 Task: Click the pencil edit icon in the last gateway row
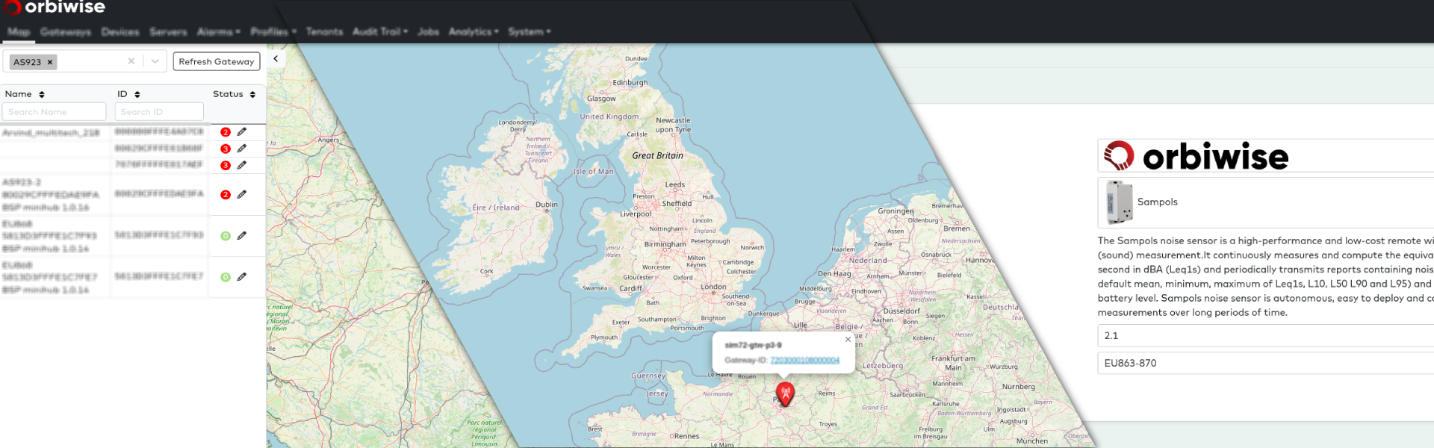pos(242,277)
